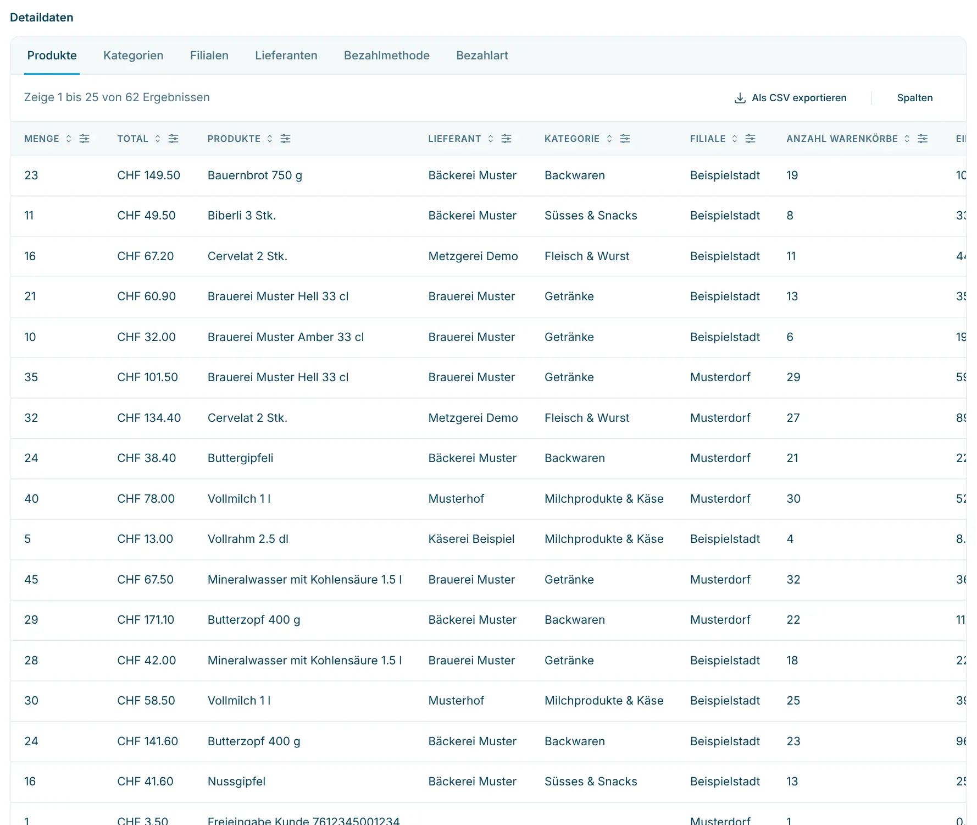977x825 pixels.
Task: Open filter options for Produkte column
Action: click(285, 139)
